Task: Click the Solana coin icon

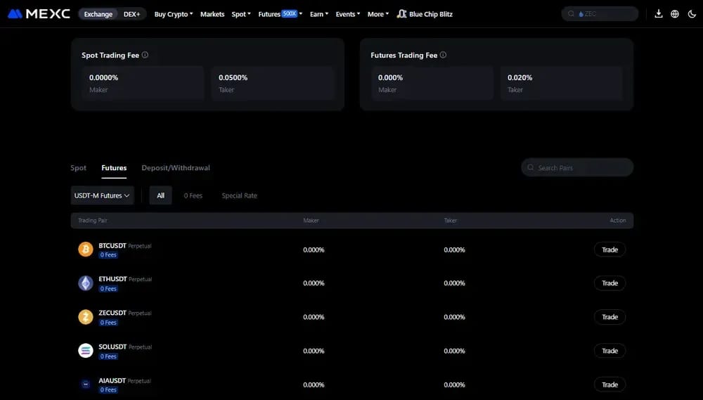Action: click(x=86, y=351)
